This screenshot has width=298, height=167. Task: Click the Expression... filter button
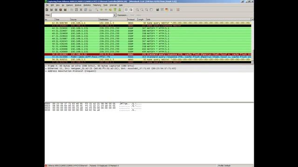pos(122,15)
